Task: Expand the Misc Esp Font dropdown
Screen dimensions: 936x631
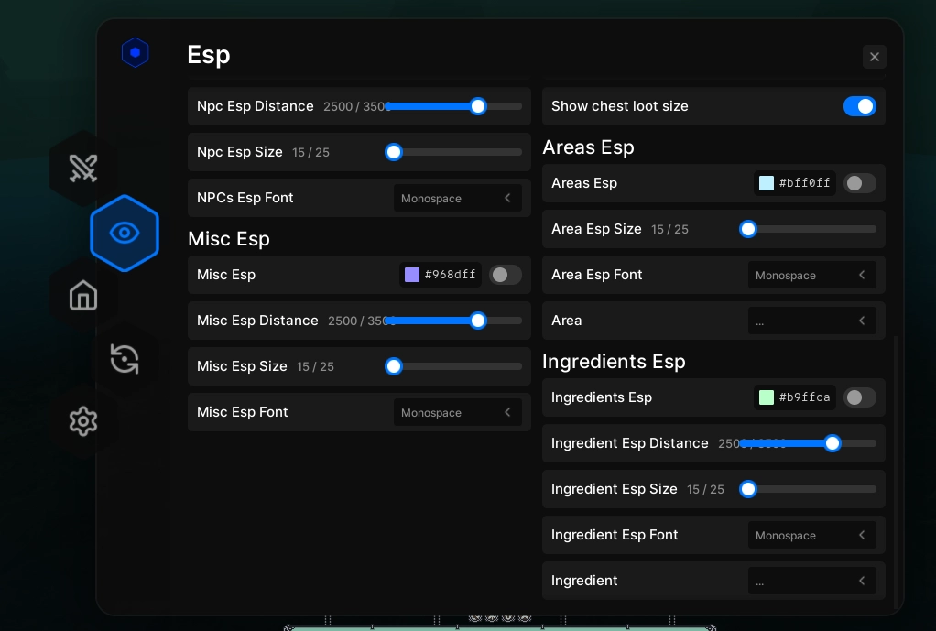Action: coord(457,412)
